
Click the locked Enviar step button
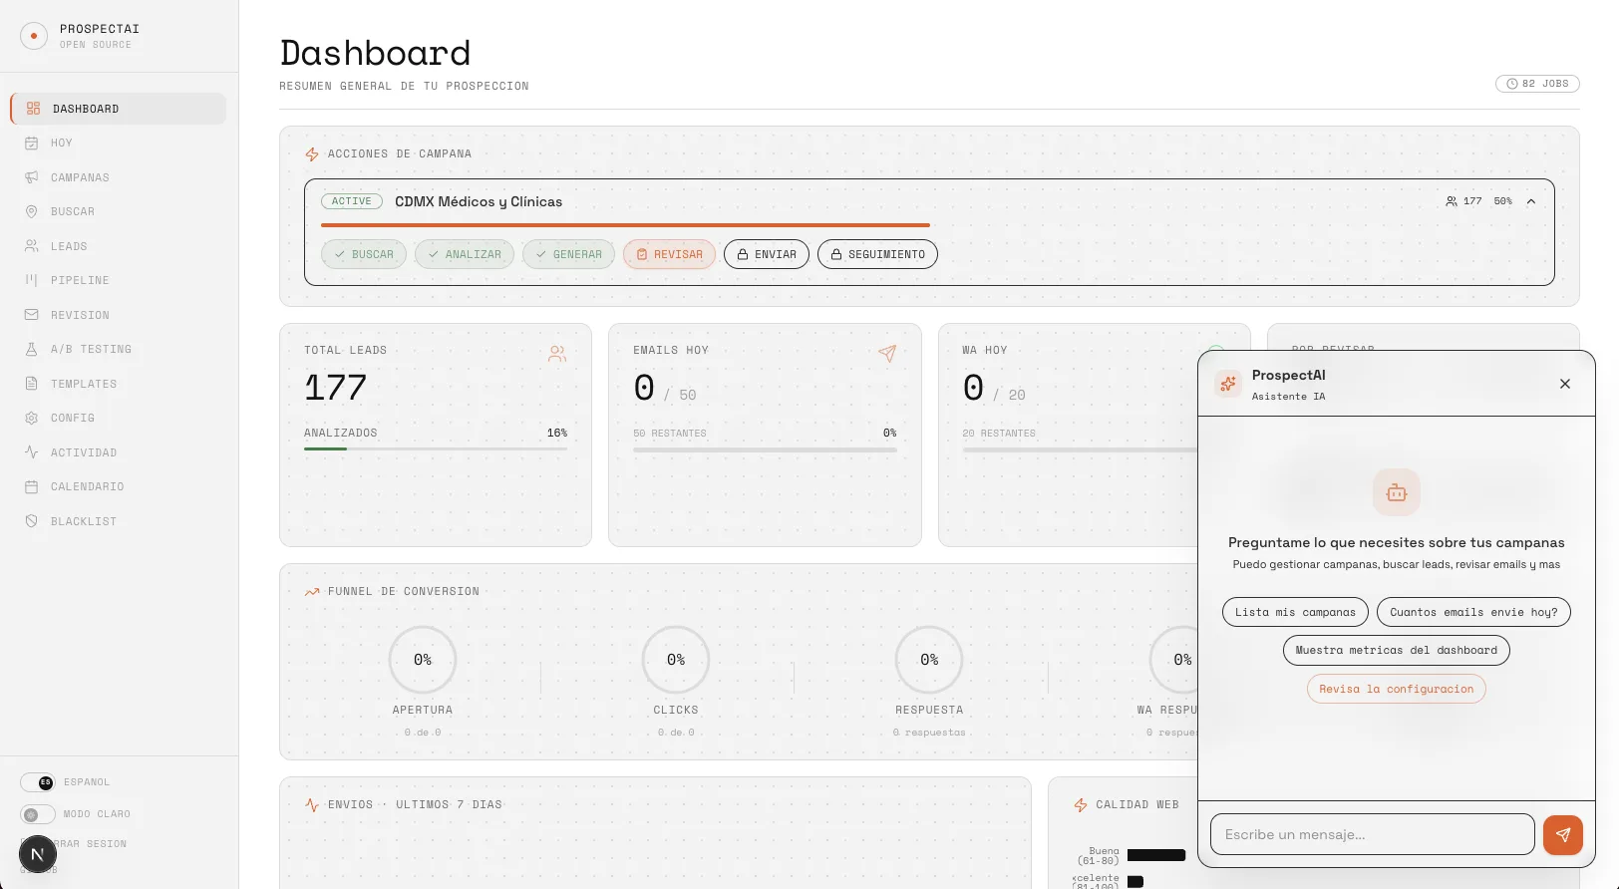pos(767,254)
